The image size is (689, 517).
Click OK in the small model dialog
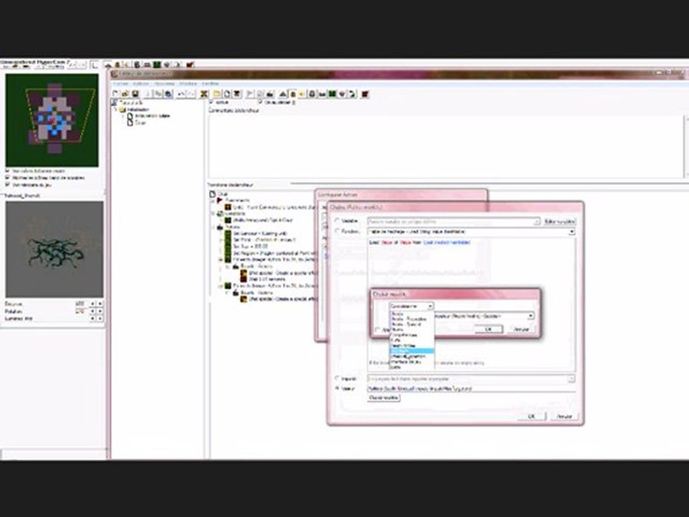(x=489, y=330)
